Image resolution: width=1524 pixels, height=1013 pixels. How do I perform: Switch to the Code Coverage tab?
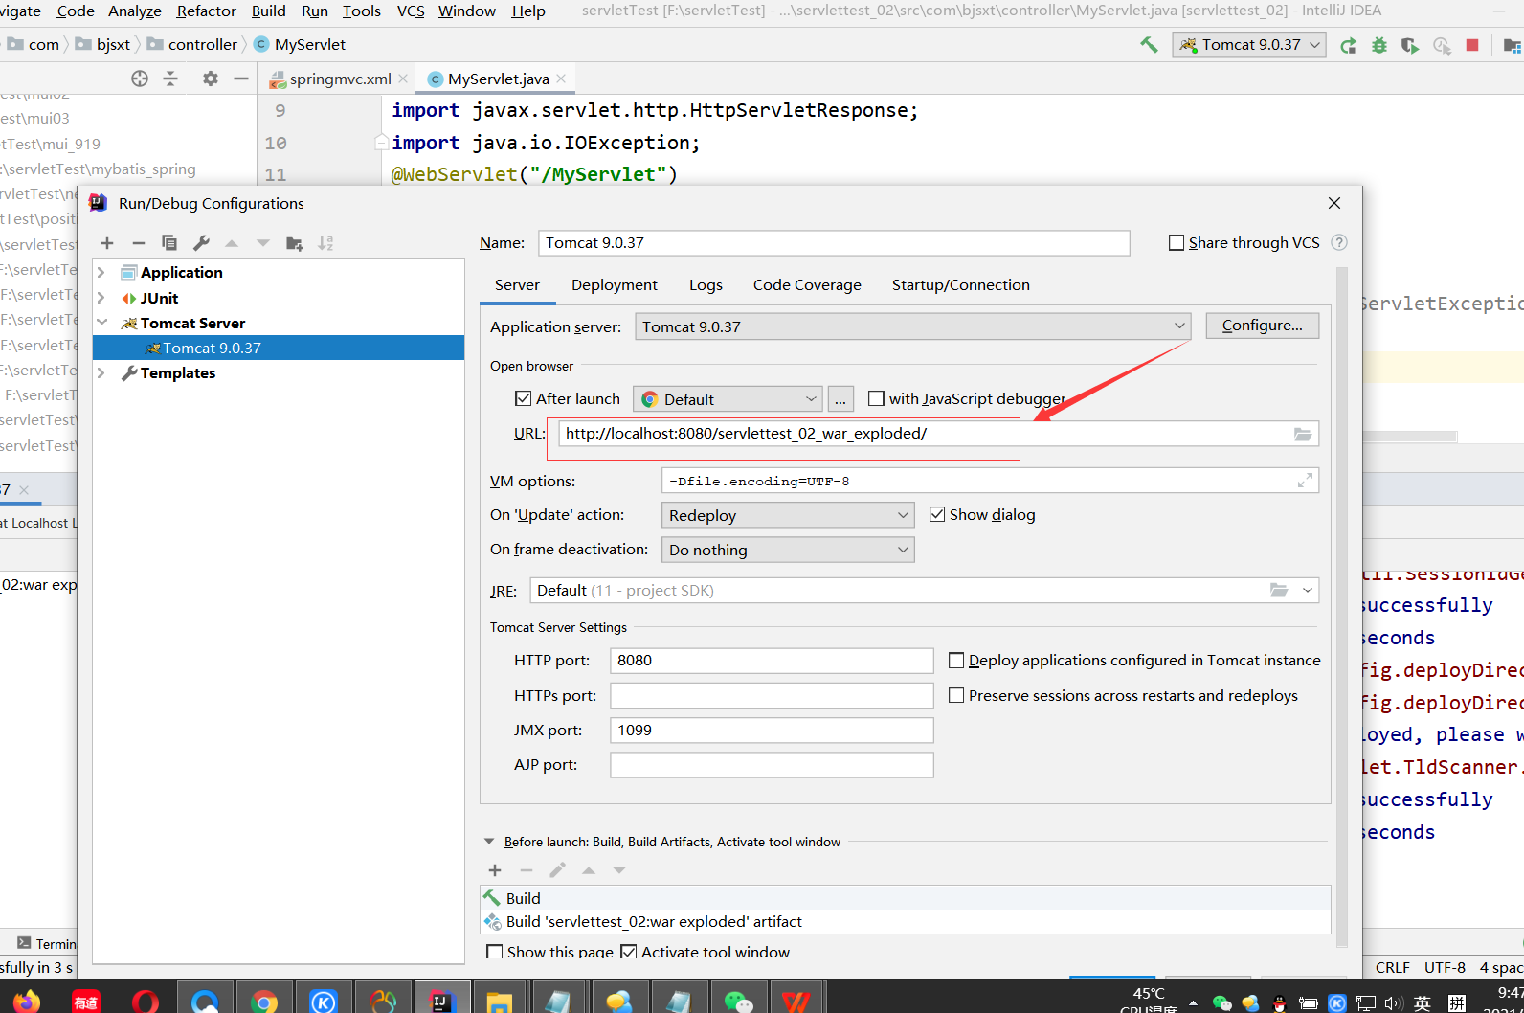[x=807, y=285]
